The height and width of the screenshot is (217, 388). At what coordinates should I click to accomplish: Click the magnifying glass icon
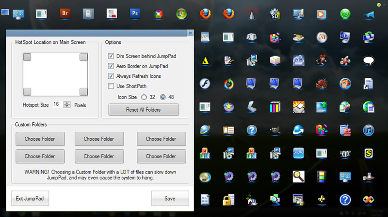click(x=298, y=176)
